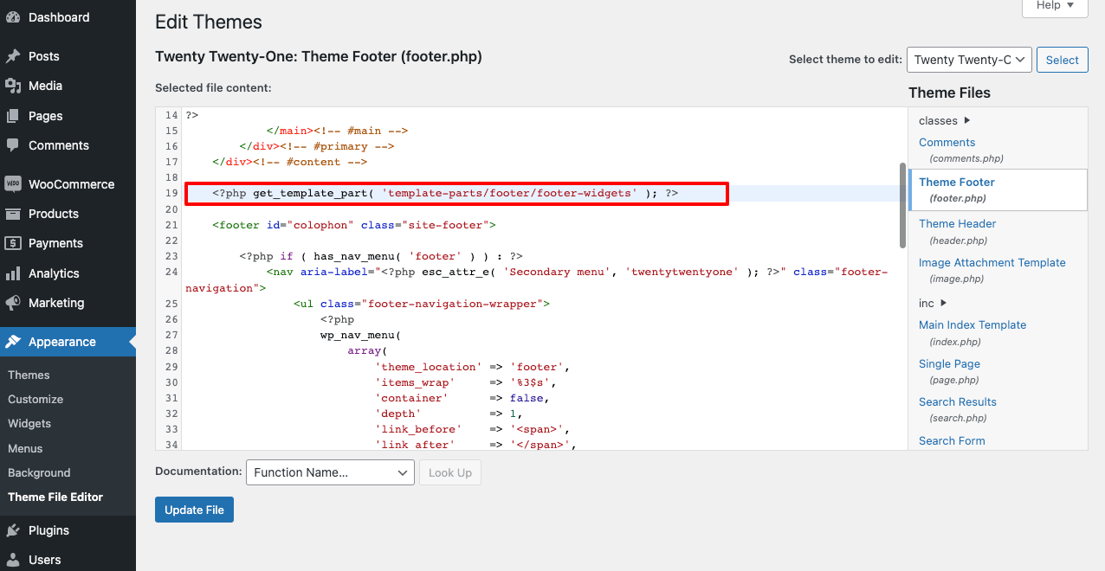Click the Look Up button
1105x571 pixels.
[450, 472]
